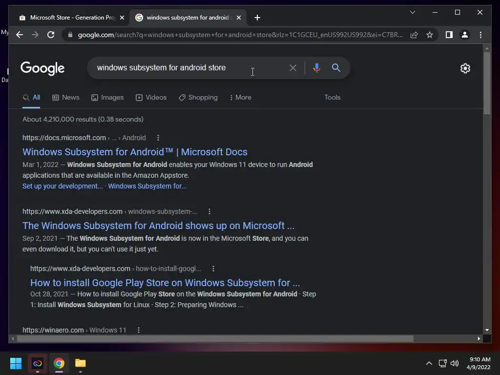Switch to Shopping results
Viewport: 500px width, 375px height.
pos(198,98)
